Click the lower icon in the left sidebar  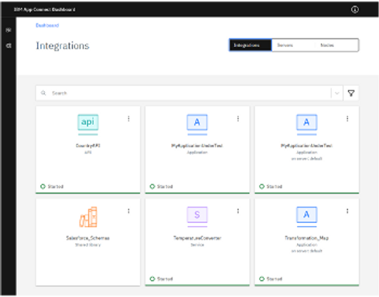(9, 46)
